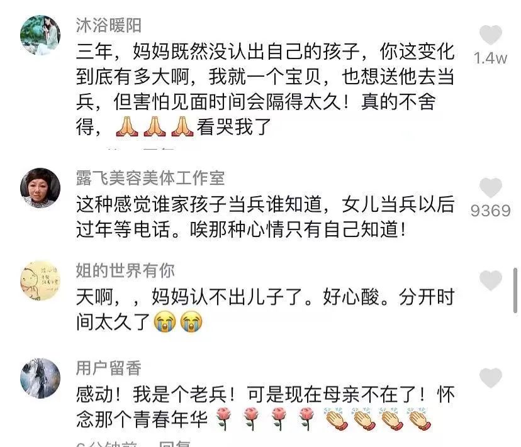View 用户留香's avatar image
521x447 pixels.
tap(40, 378)
